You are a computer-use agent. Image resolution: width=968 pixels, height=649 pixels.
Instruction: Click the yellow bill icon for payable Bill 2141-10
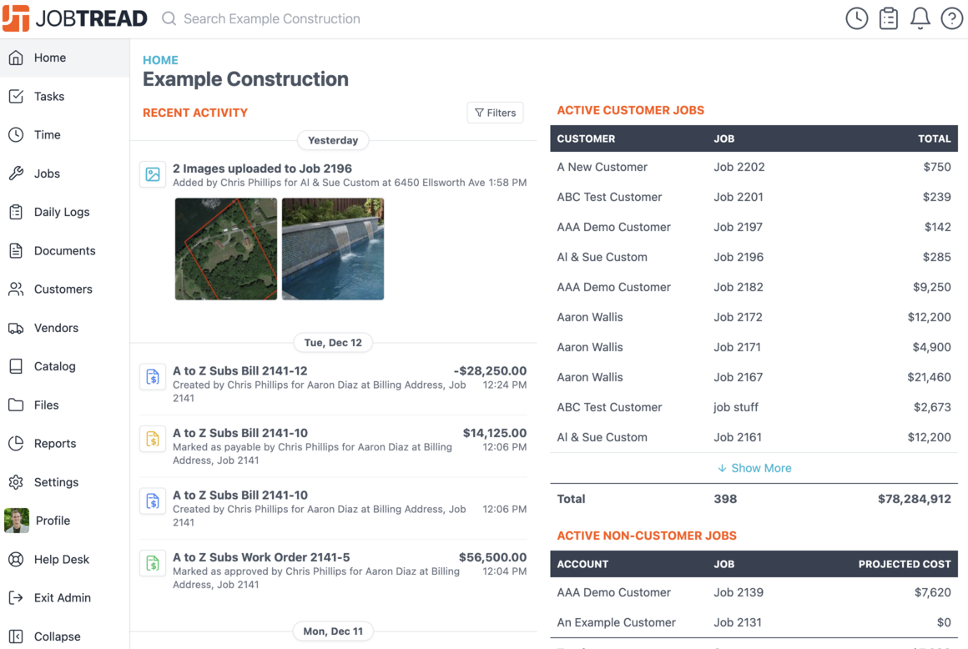(x=153, y=440)
